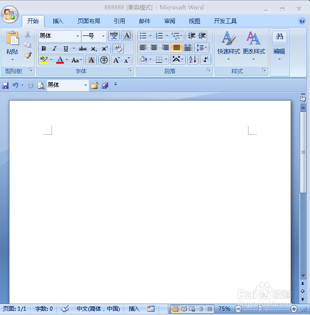Click the vertical scrollbar thumb
This screenshot has width=310, height=315.
pos(303,152)
